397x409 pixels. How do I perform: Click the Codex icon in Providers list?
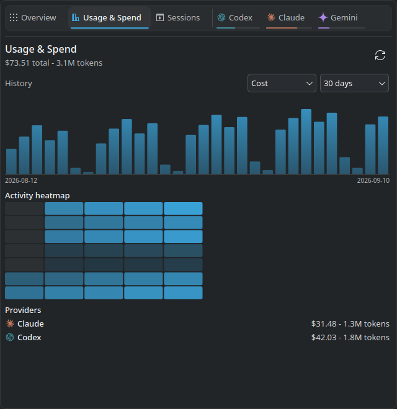10,337
